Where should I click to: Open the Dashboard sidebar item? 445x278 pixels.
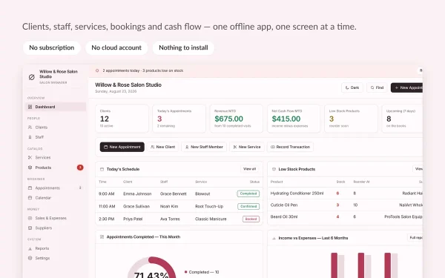56,107
